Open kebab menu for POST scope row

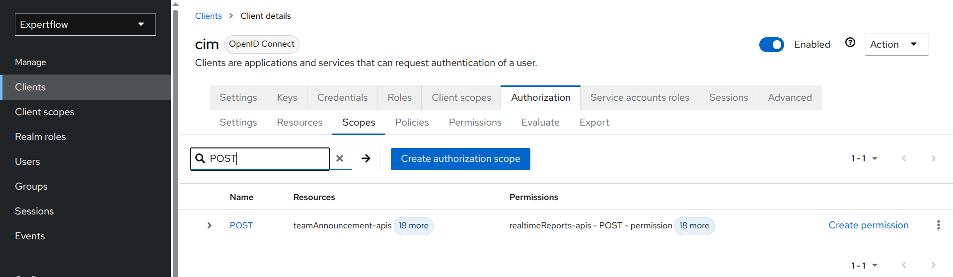[x=938, y=225]
